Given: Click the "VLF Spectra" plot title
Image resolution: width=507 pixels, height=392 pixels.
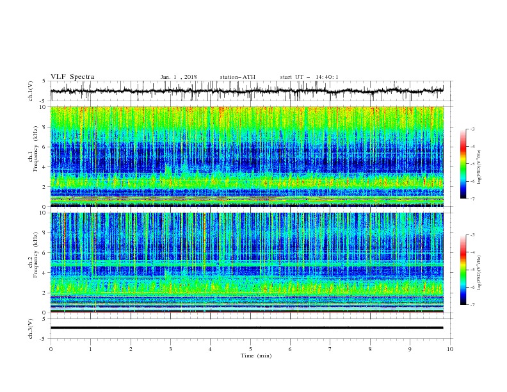Looking at the screenshot, I should click(72, 77).
